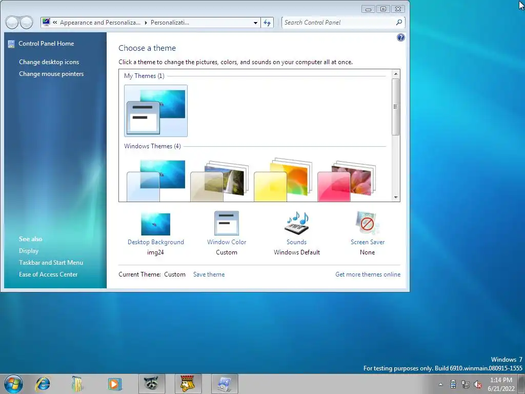Open Control Panel Home link
The image size is (525, 394).
(46, 44)
